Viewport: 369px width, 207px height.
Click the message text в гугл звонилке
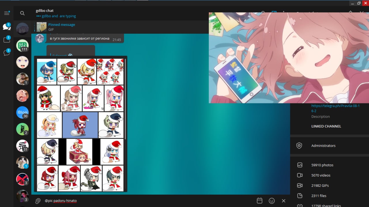click(80, 38)
